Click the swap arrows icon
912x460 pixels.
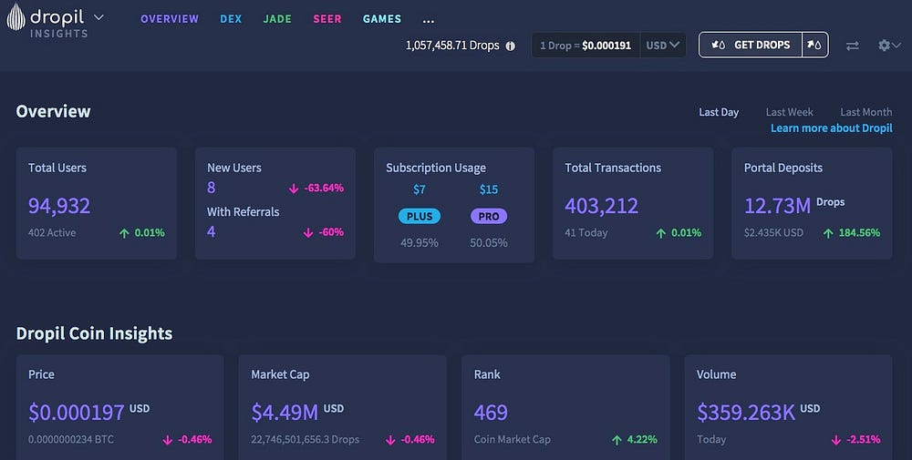click(852, 46)
